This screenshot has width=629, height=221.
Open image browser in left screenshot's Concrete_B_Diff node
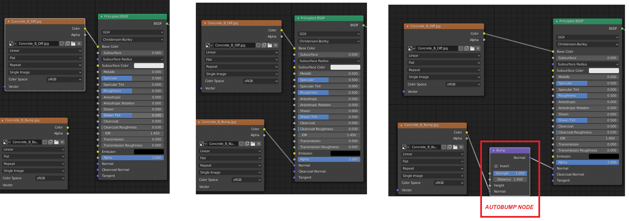point(12,44)
